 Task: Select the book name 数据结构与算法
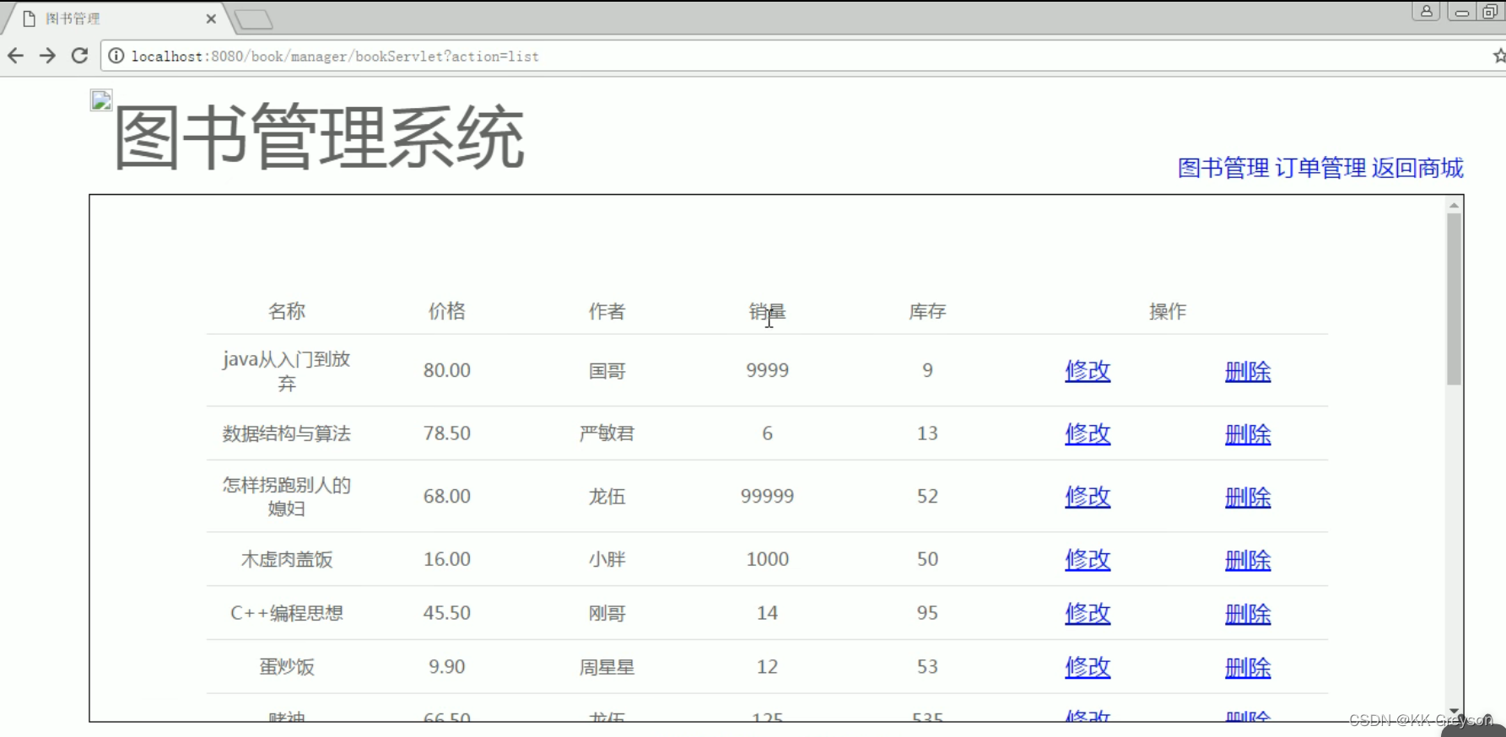point(287,433)
